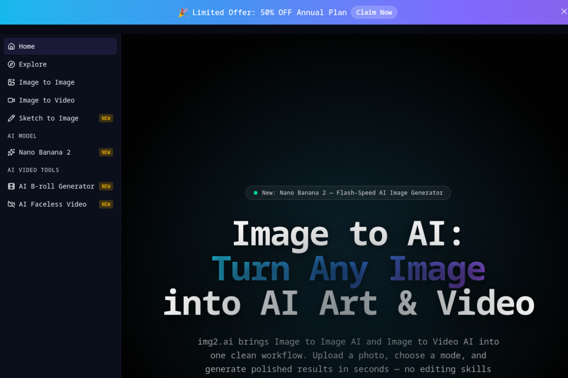The height and width of the screenshot is (378, 568).
Task: Click the Explore compass icon
Action: click(12, 64)
